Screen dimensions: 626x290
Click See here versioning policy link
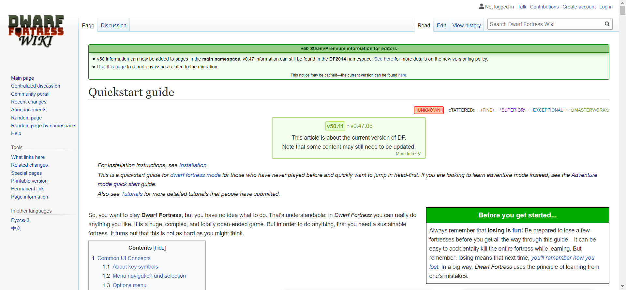click(383, 59)
